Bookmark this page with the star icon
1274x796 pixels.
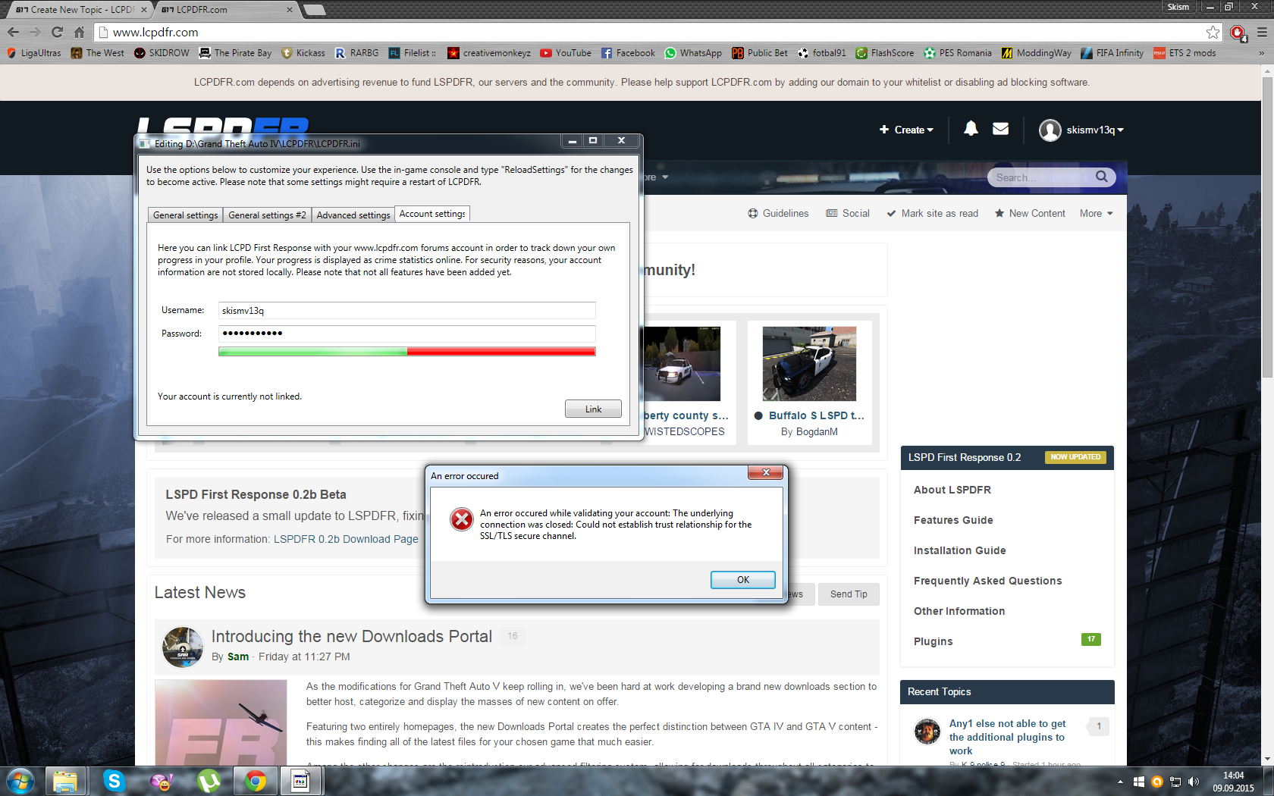click(1213, 32)
